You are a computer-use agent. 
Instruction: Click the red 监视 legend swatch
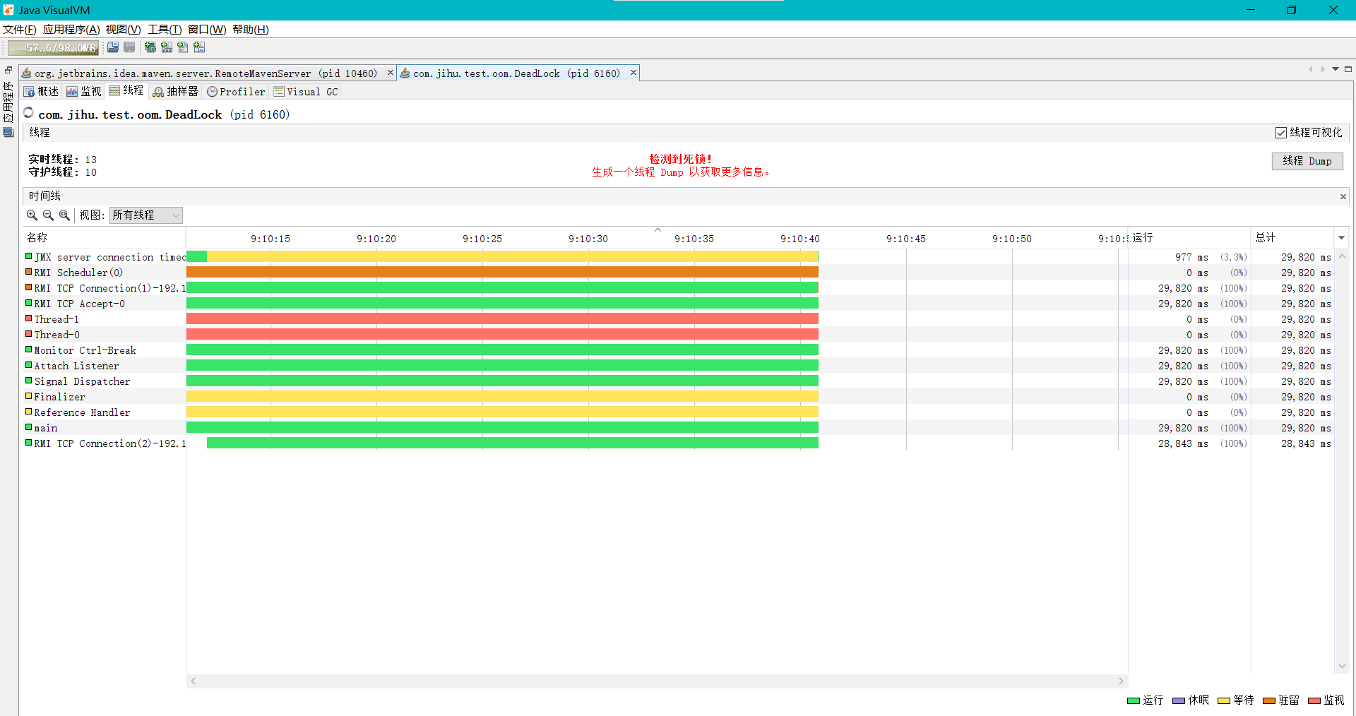[x=1314, y=700]
